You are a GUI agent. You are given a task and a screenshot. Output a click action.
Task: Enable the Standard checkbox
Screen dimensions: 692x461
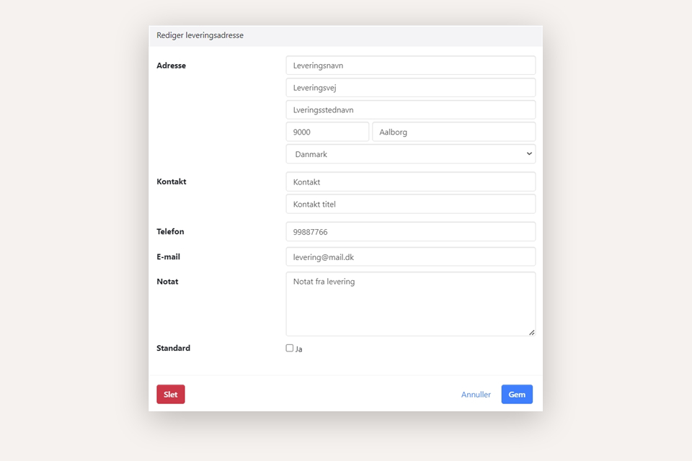tap(290, 348)
